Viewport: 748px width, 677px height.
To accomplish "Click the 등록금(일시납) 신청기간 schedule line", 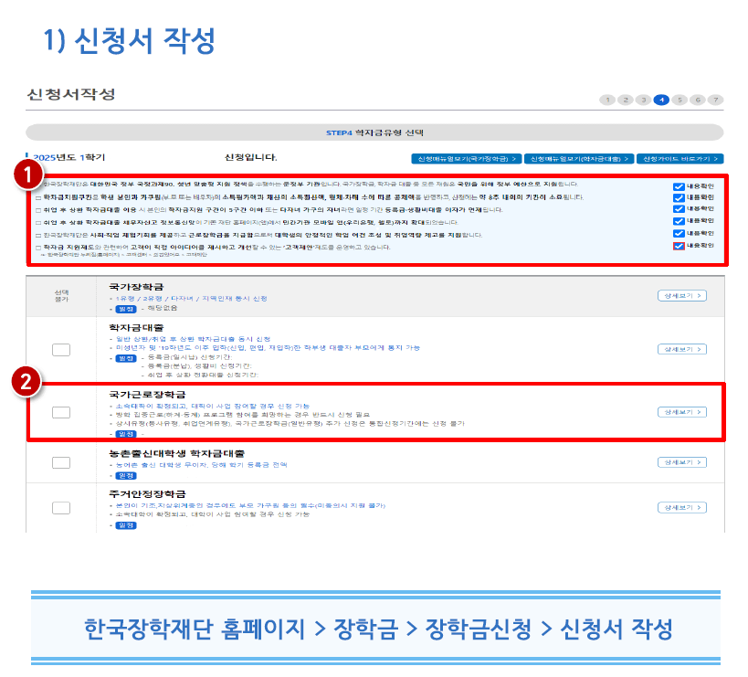I will click(189, 357).
